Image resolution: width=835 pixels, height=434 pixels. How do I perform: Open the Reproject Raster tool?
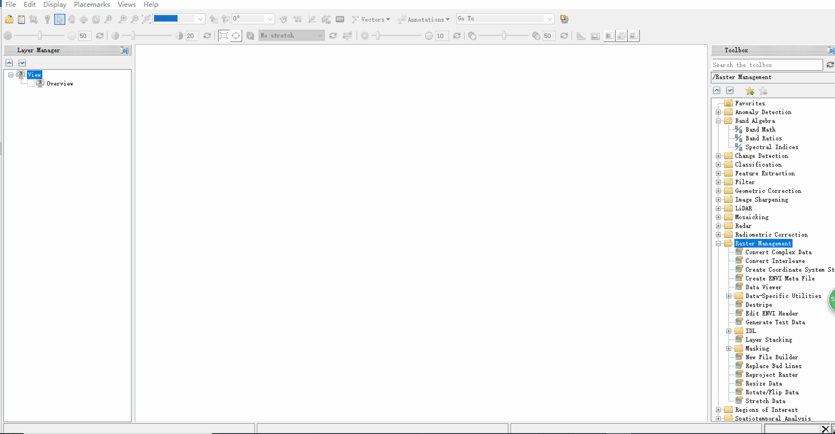(771, 375)
